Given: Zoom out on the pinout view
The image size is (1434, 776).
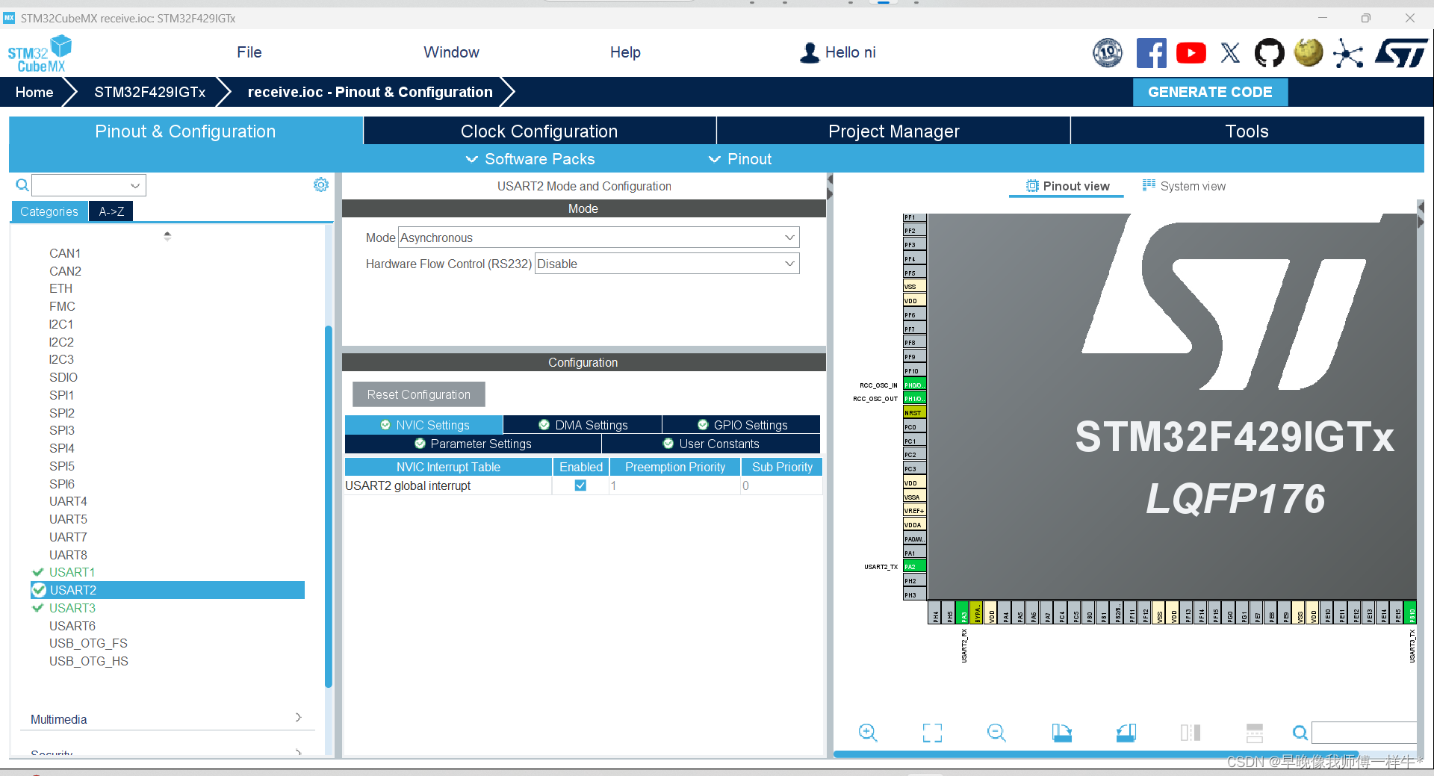Looking at the screenshot, I should point(996,733).
